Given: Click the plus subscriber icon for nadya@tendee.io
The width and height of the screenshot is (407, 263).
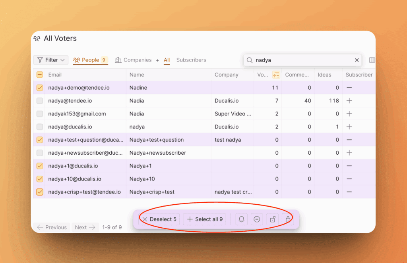Looking at the screenshot, I should point(349,101).
